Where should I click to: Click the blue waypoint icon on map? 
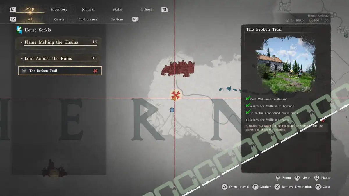[172, 110]
